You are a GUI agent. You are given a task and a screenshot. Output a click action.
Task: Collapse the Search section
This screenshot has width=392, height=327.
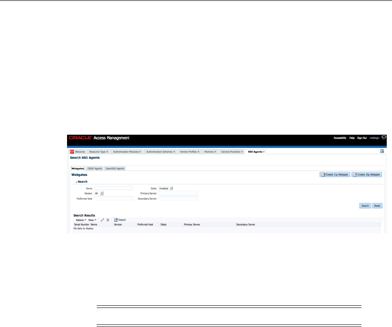tap(76, 182)
